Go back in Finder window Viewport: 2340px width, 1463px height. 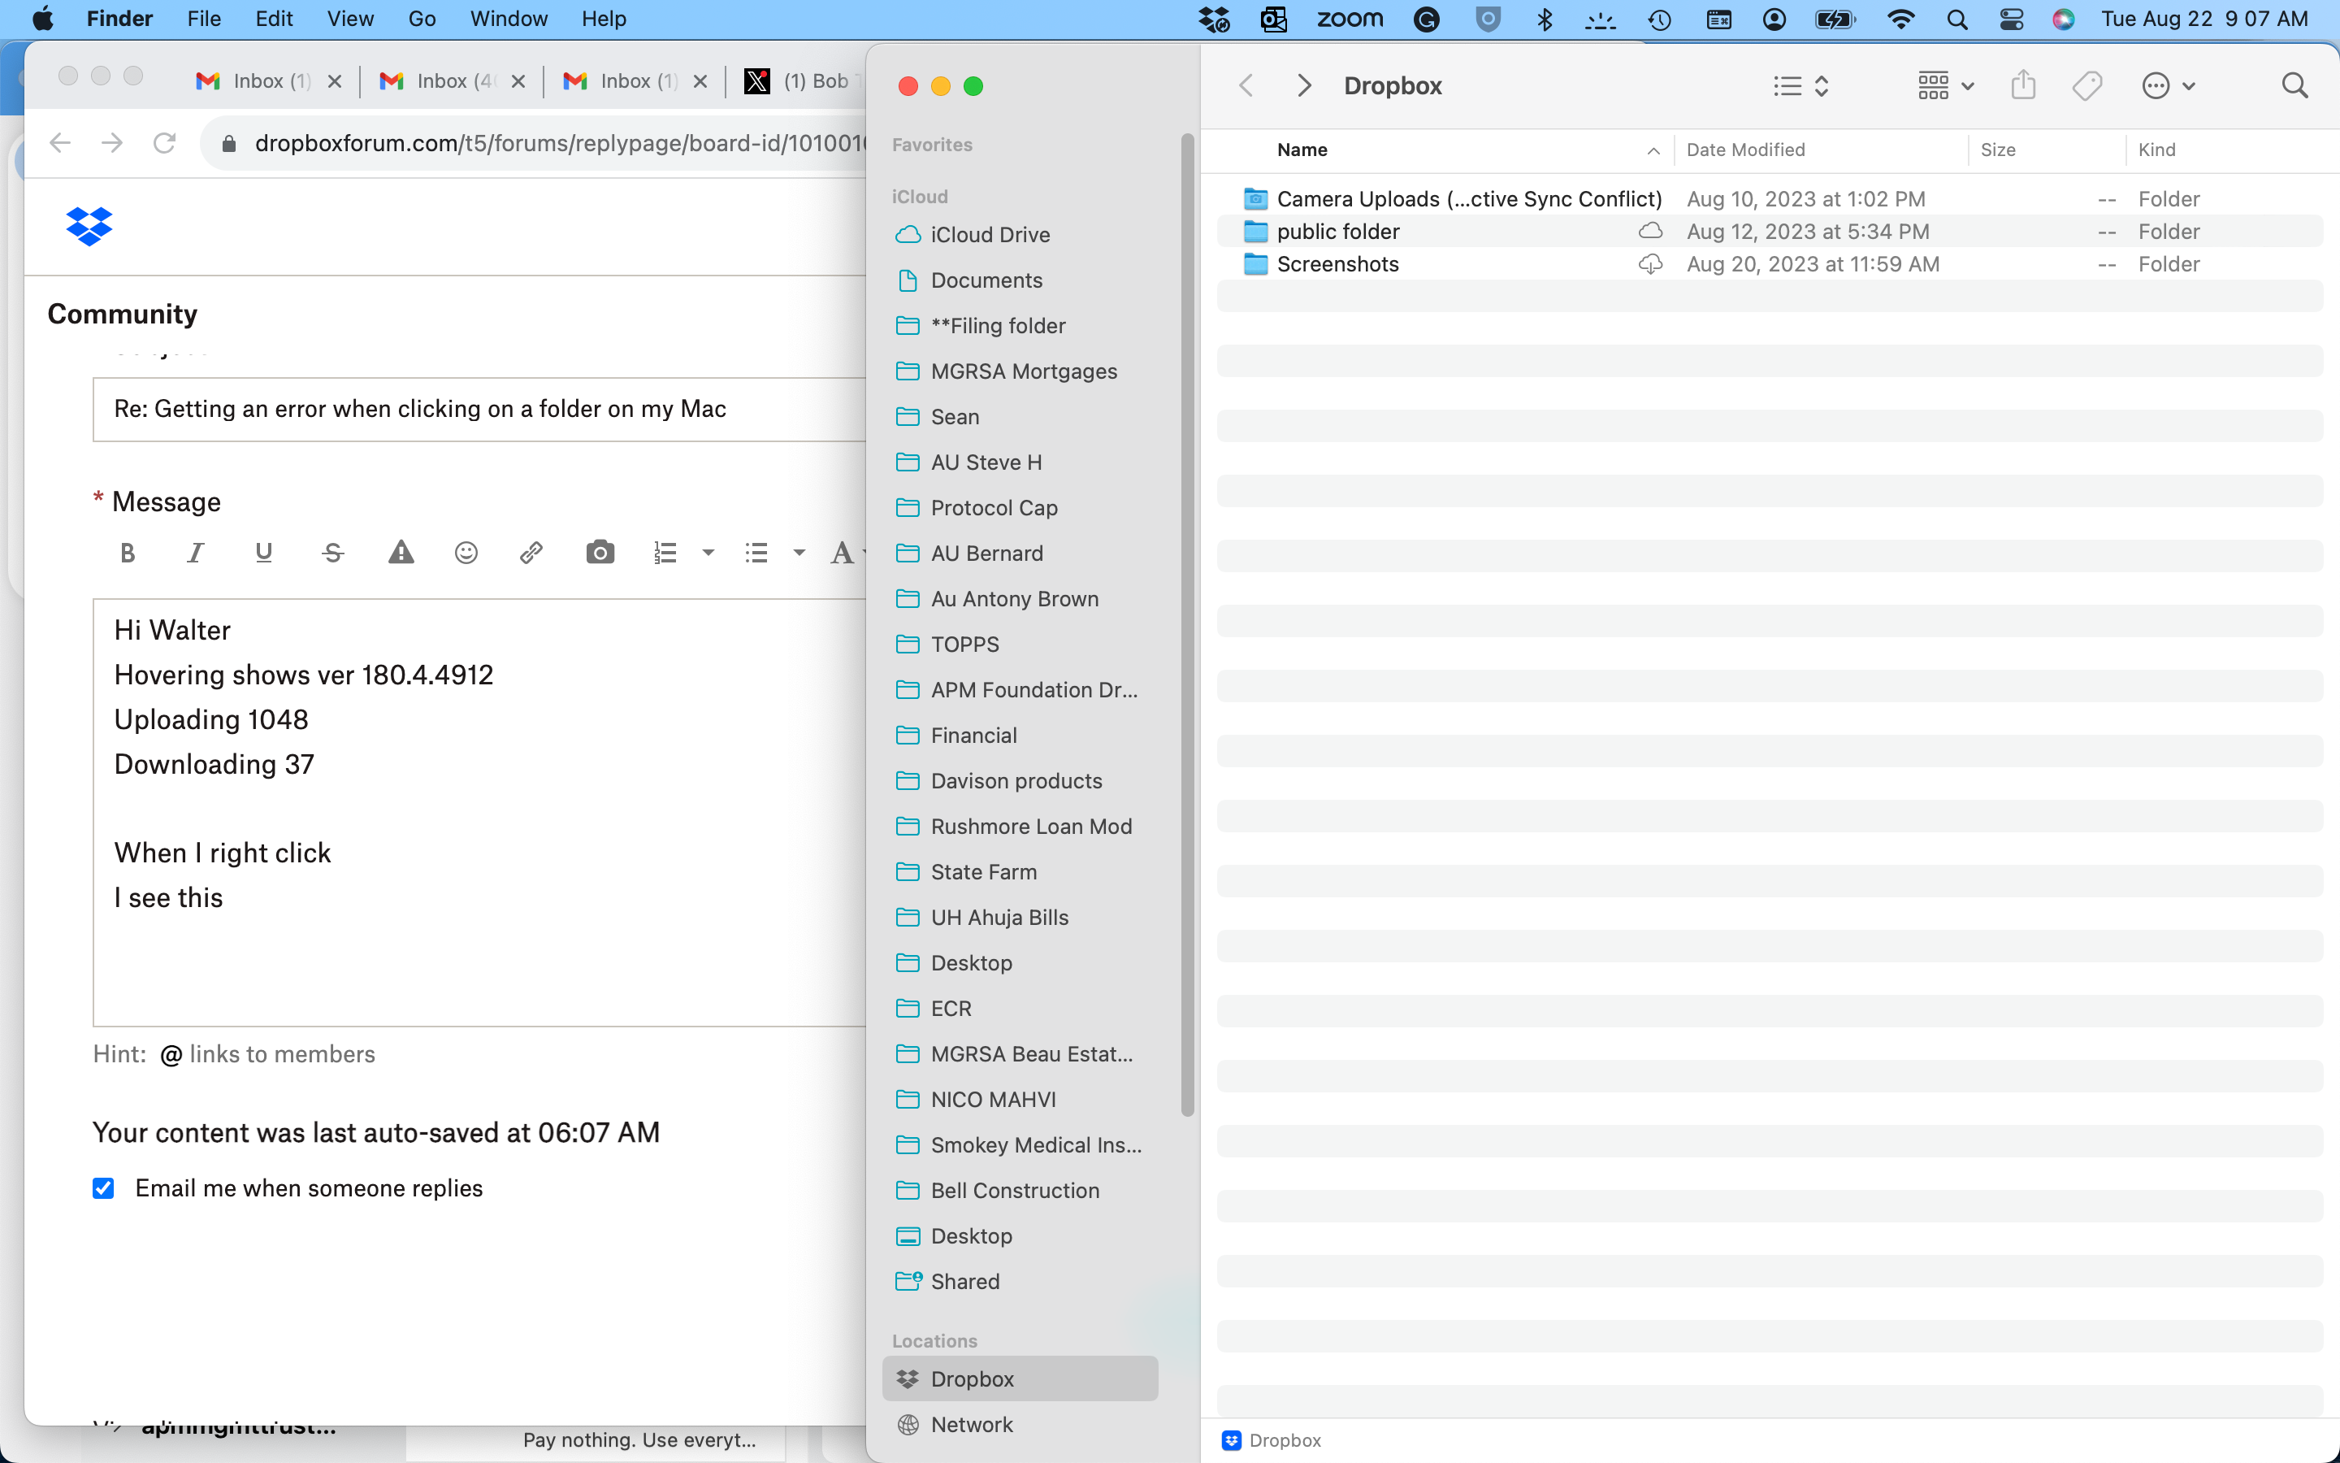[1246, 85]
